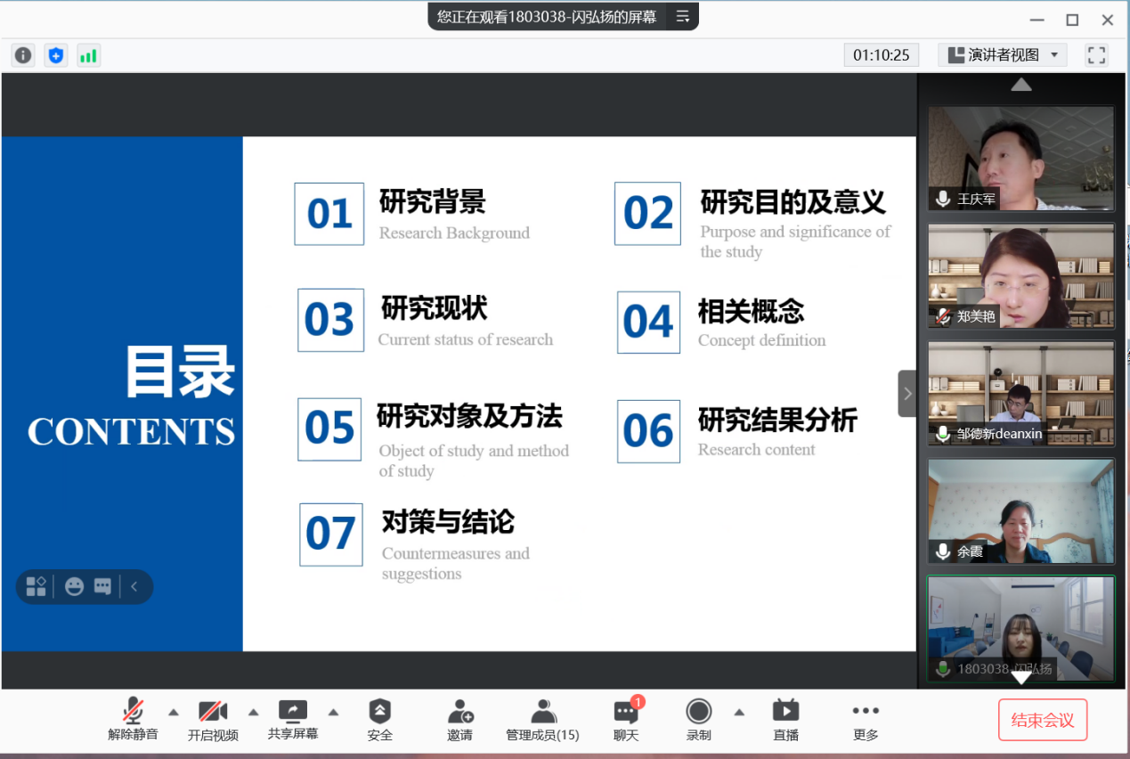Click the Invite (邀请) icon
Viewport: 1130px width, 759px height.
click(460, 719)
